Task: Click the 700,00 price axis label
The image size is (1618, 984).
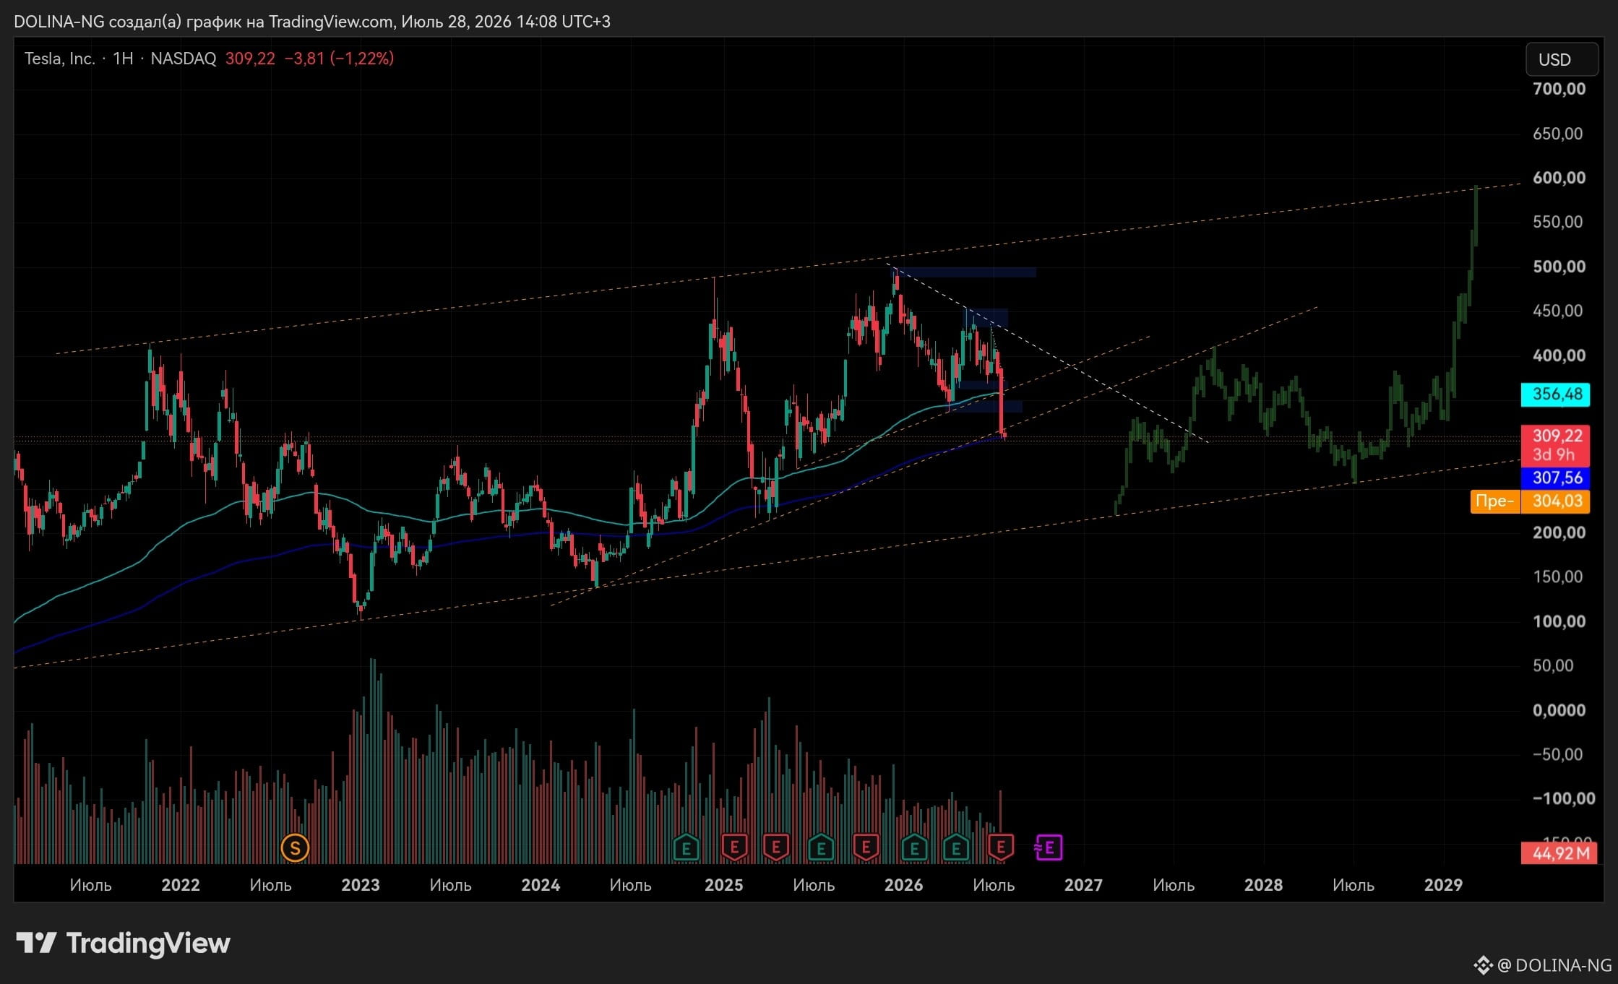Action: click(x=1559, y=89)
